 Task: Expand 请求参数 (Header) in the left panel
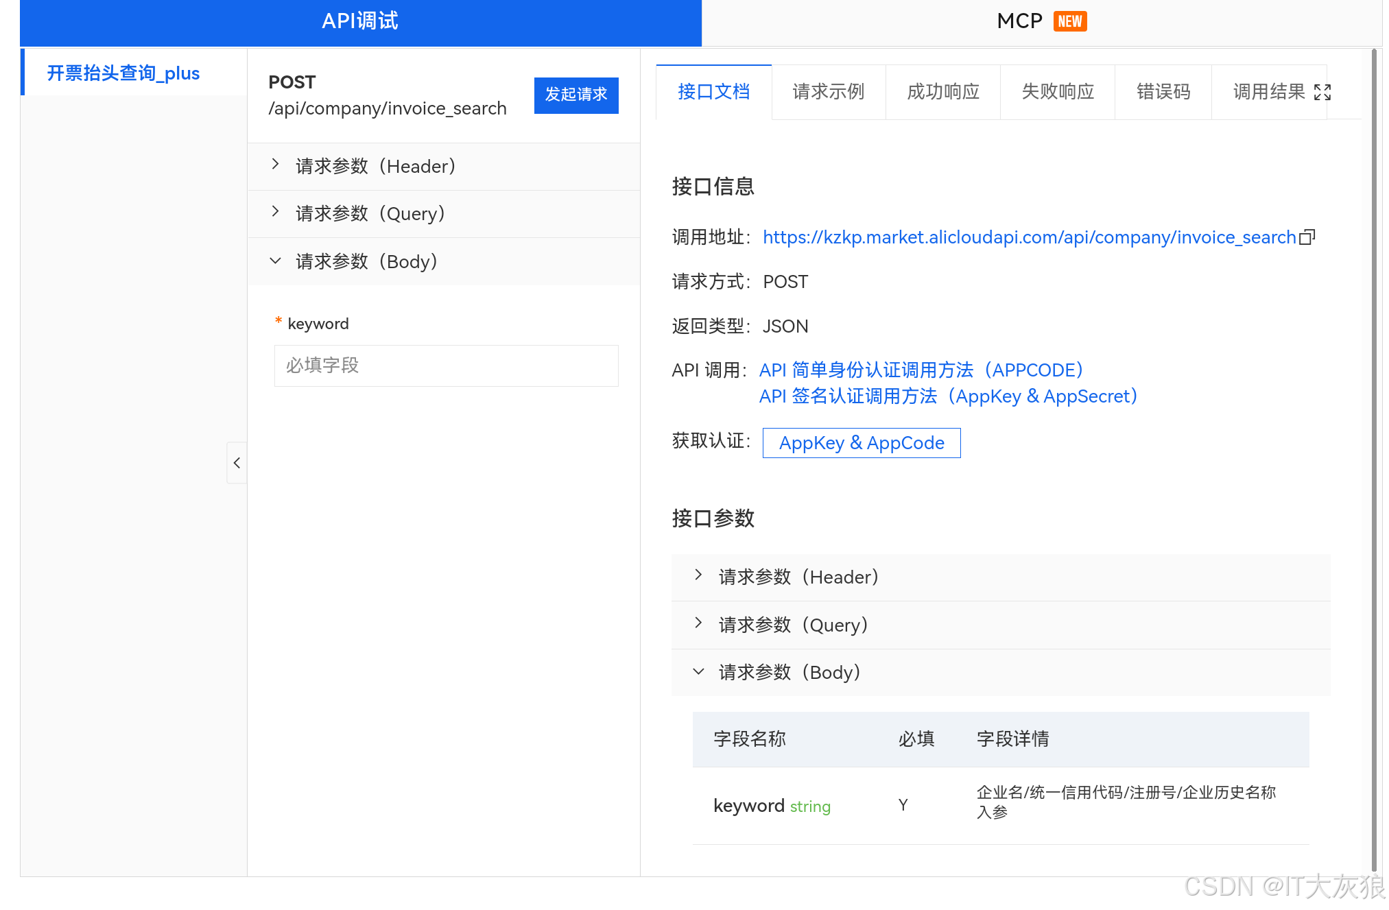pyautogui.click(x=375, y=166)
